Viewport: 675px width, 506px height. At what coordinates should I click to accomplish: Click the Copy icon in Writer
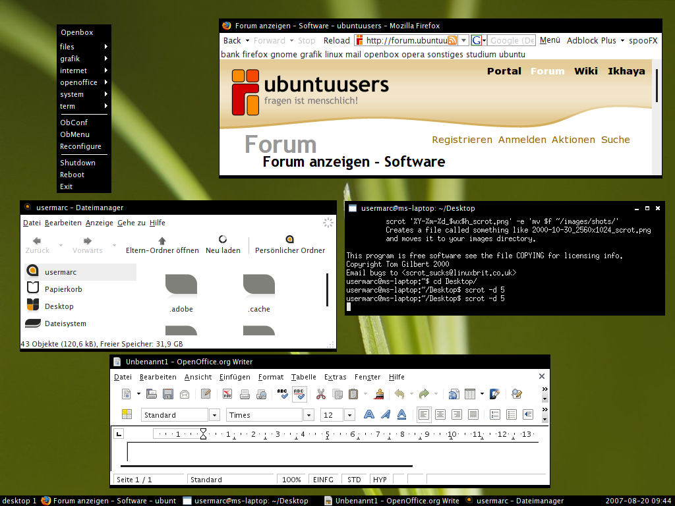pyautogui.click(x=337, y=394)
